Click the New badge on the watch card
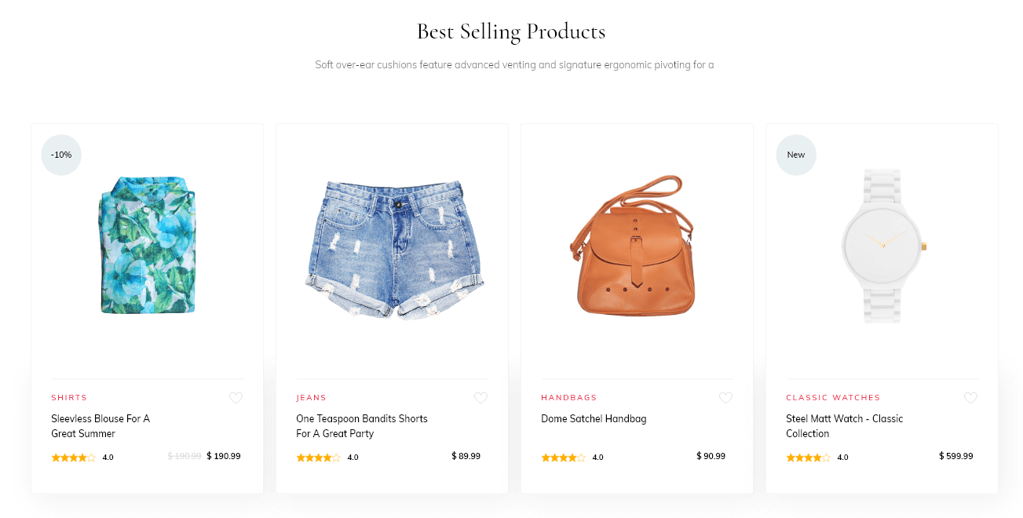The width and height of the screenshot is (1023, 518). pyautogui.click(x=795, y=155)
